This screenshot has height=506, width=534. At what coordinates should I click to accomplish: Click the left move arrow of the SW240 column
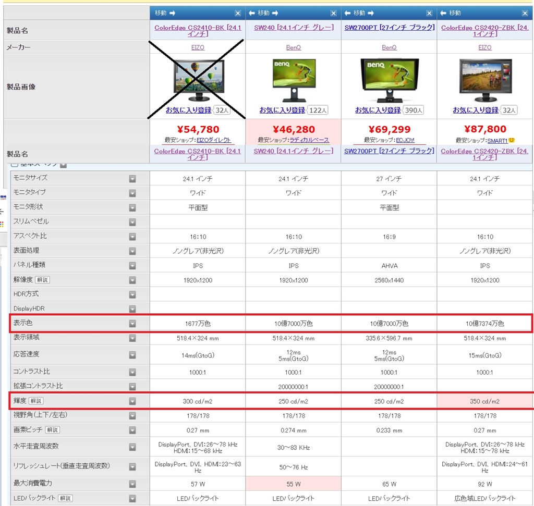point(252,13)
